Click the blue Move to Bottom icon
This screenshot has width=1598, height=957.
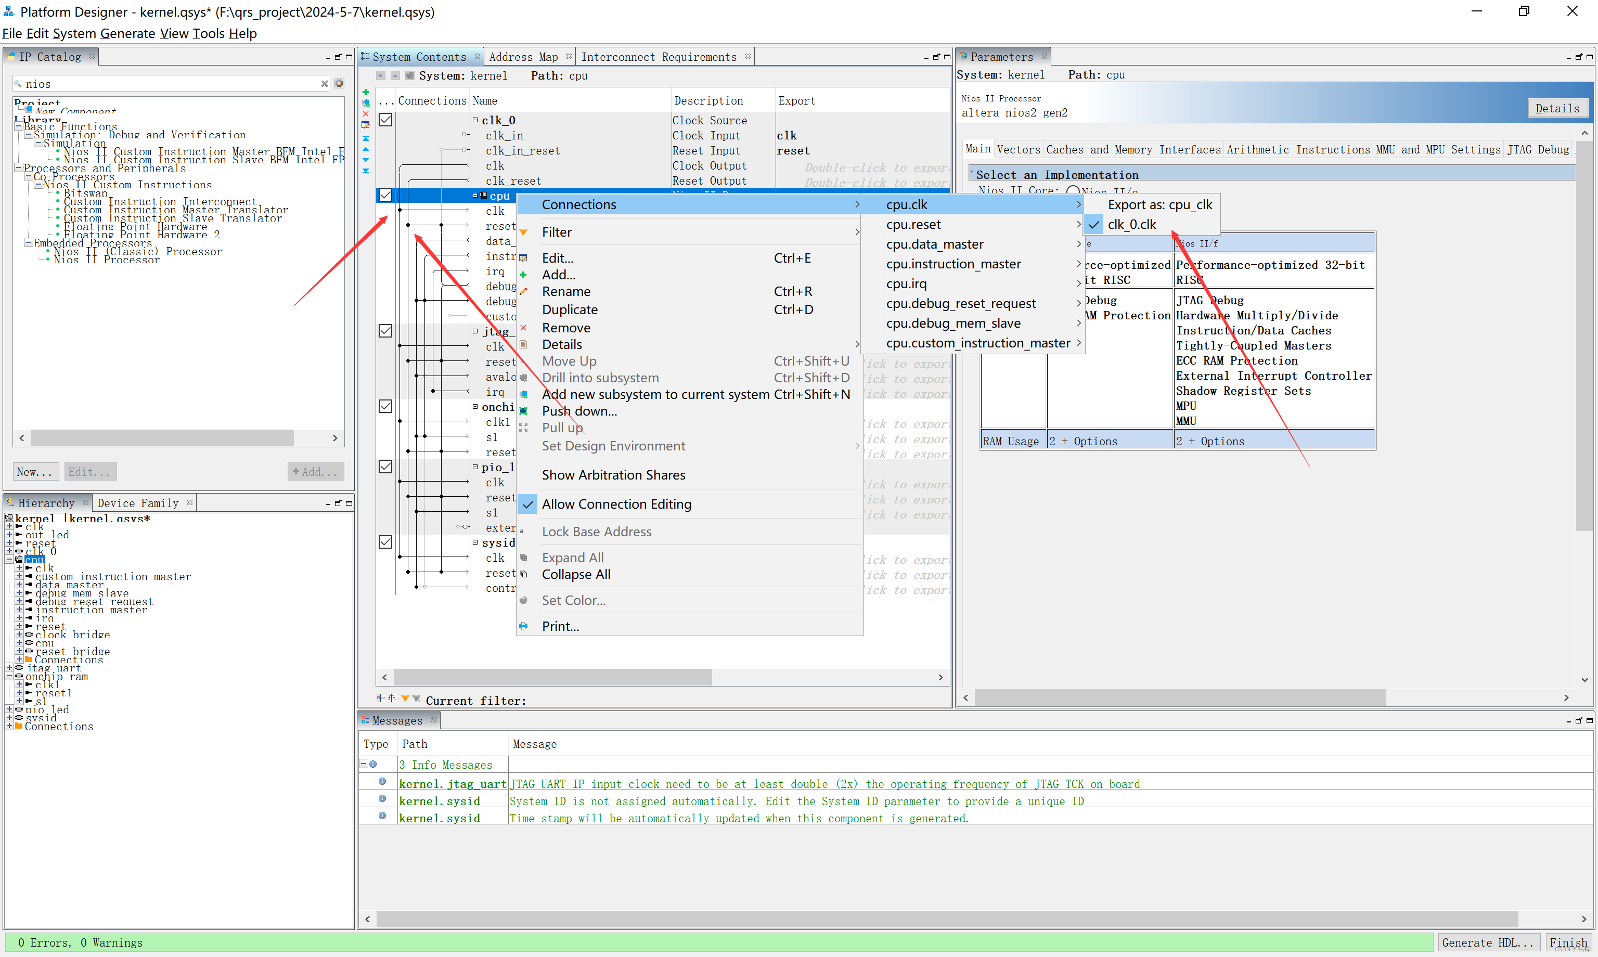pyautogui.click(x=366, y=171)
